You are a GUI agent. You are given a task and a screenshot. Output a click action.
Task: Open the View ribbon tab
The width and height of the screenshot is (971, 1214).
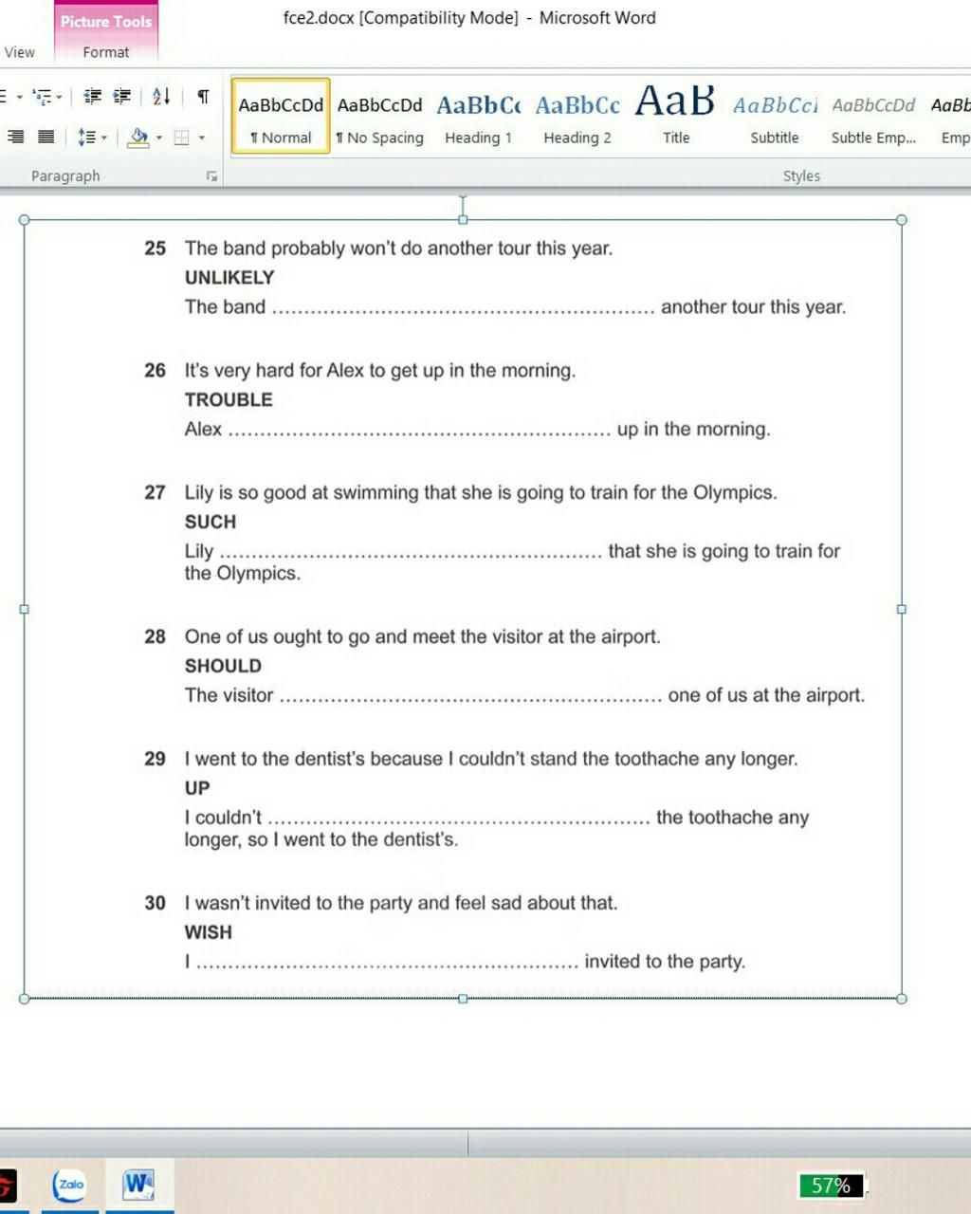19,52
